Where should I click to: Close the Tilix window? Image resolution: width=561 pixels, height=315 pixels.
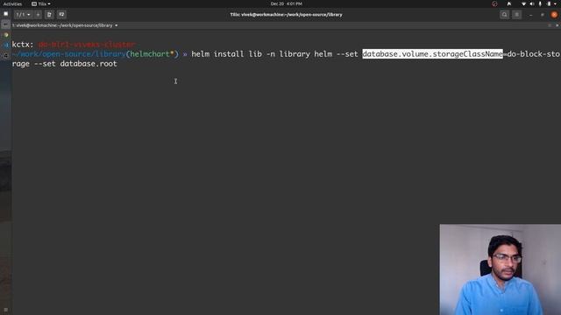pos(554,15)
